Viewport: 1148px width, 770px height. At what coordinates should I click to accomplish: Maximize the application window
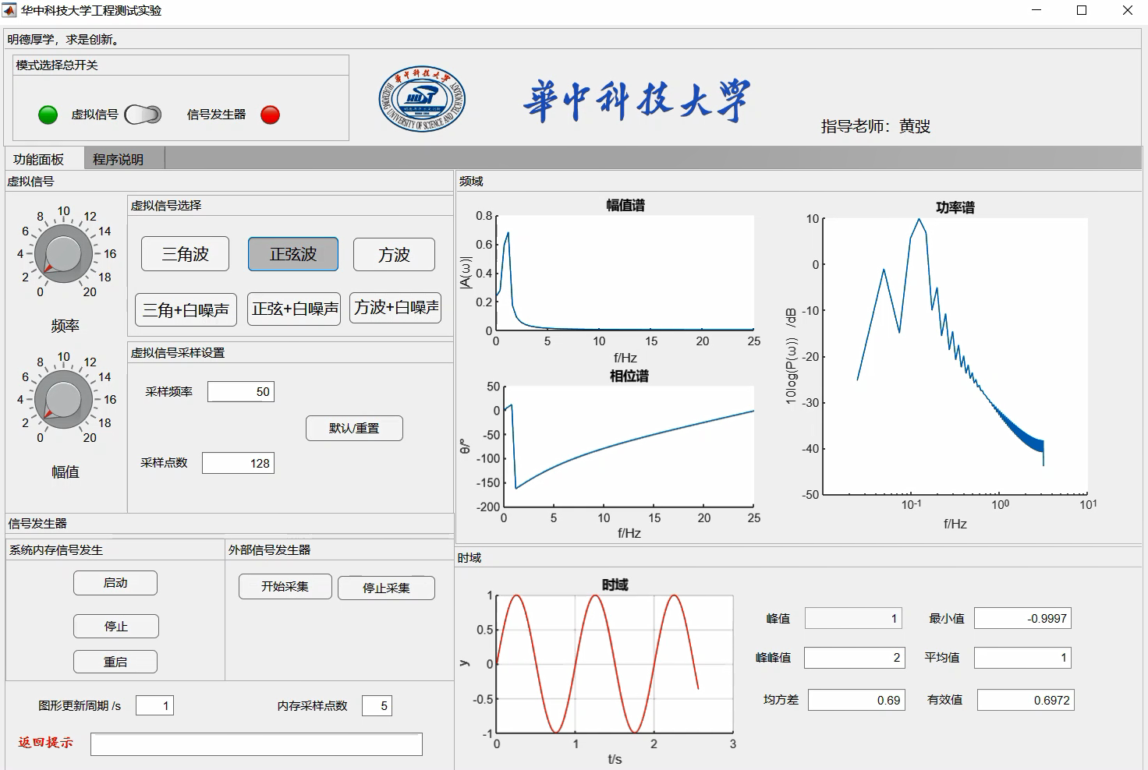point(1082,10)
